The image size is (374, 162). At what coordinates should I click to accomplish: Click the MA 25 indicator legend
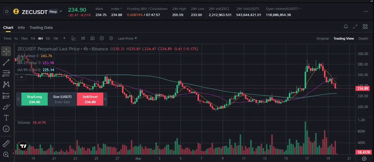coord(36,63)
